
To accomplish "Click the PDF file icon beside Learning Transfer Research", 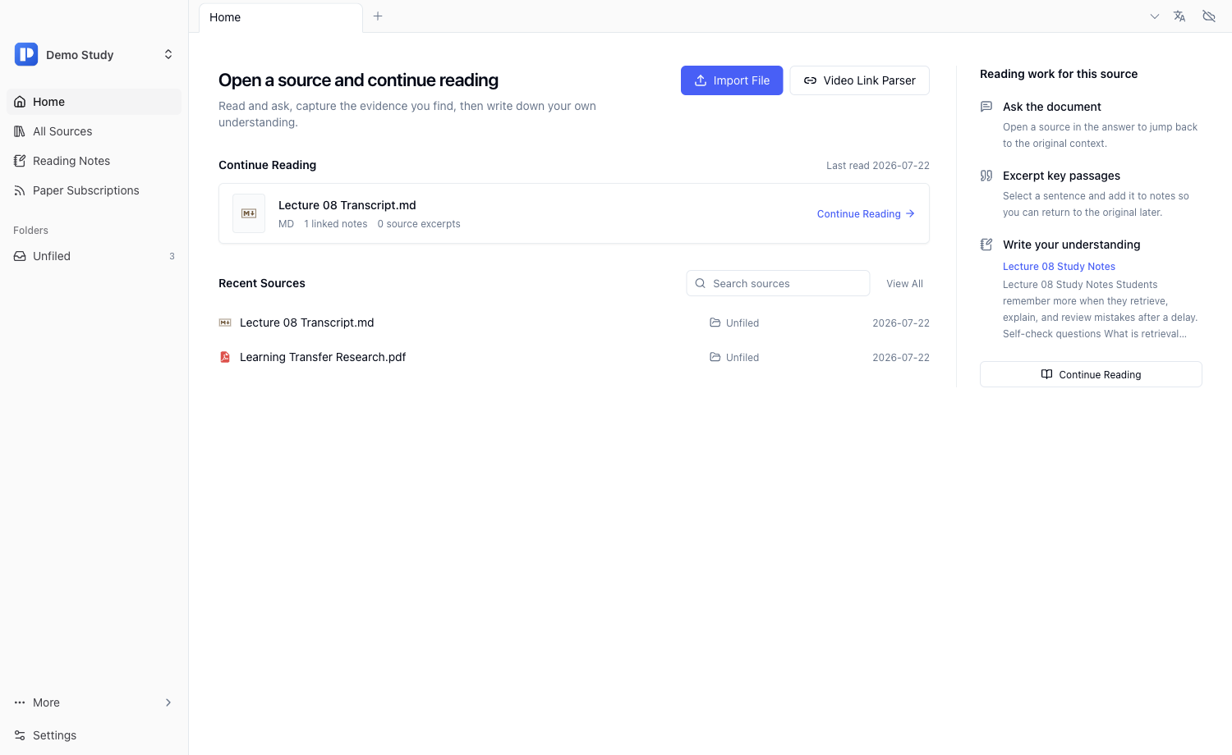I will tap(225, 357).
